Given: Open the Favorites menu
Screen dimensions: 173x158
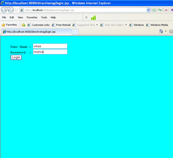Looking at the screenshot, I should pos(32,17).
